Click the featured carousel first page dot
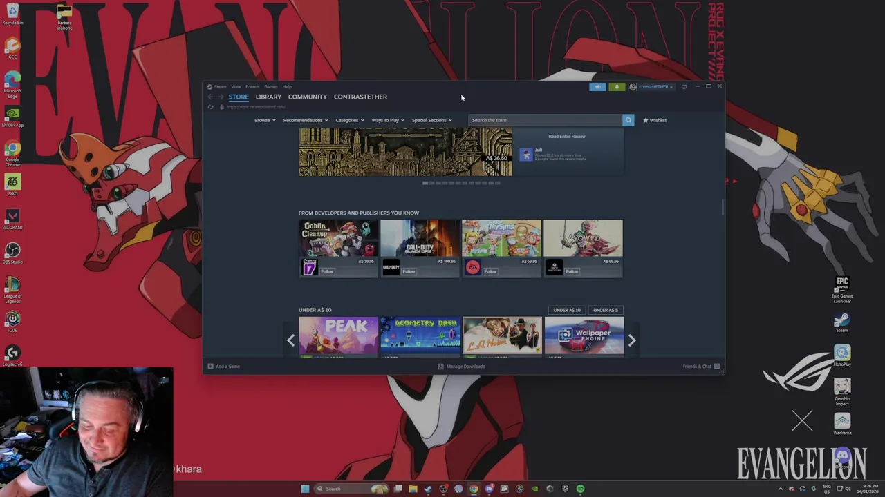Viewport: 885px width, 497px height. click(x=426, y=183)
